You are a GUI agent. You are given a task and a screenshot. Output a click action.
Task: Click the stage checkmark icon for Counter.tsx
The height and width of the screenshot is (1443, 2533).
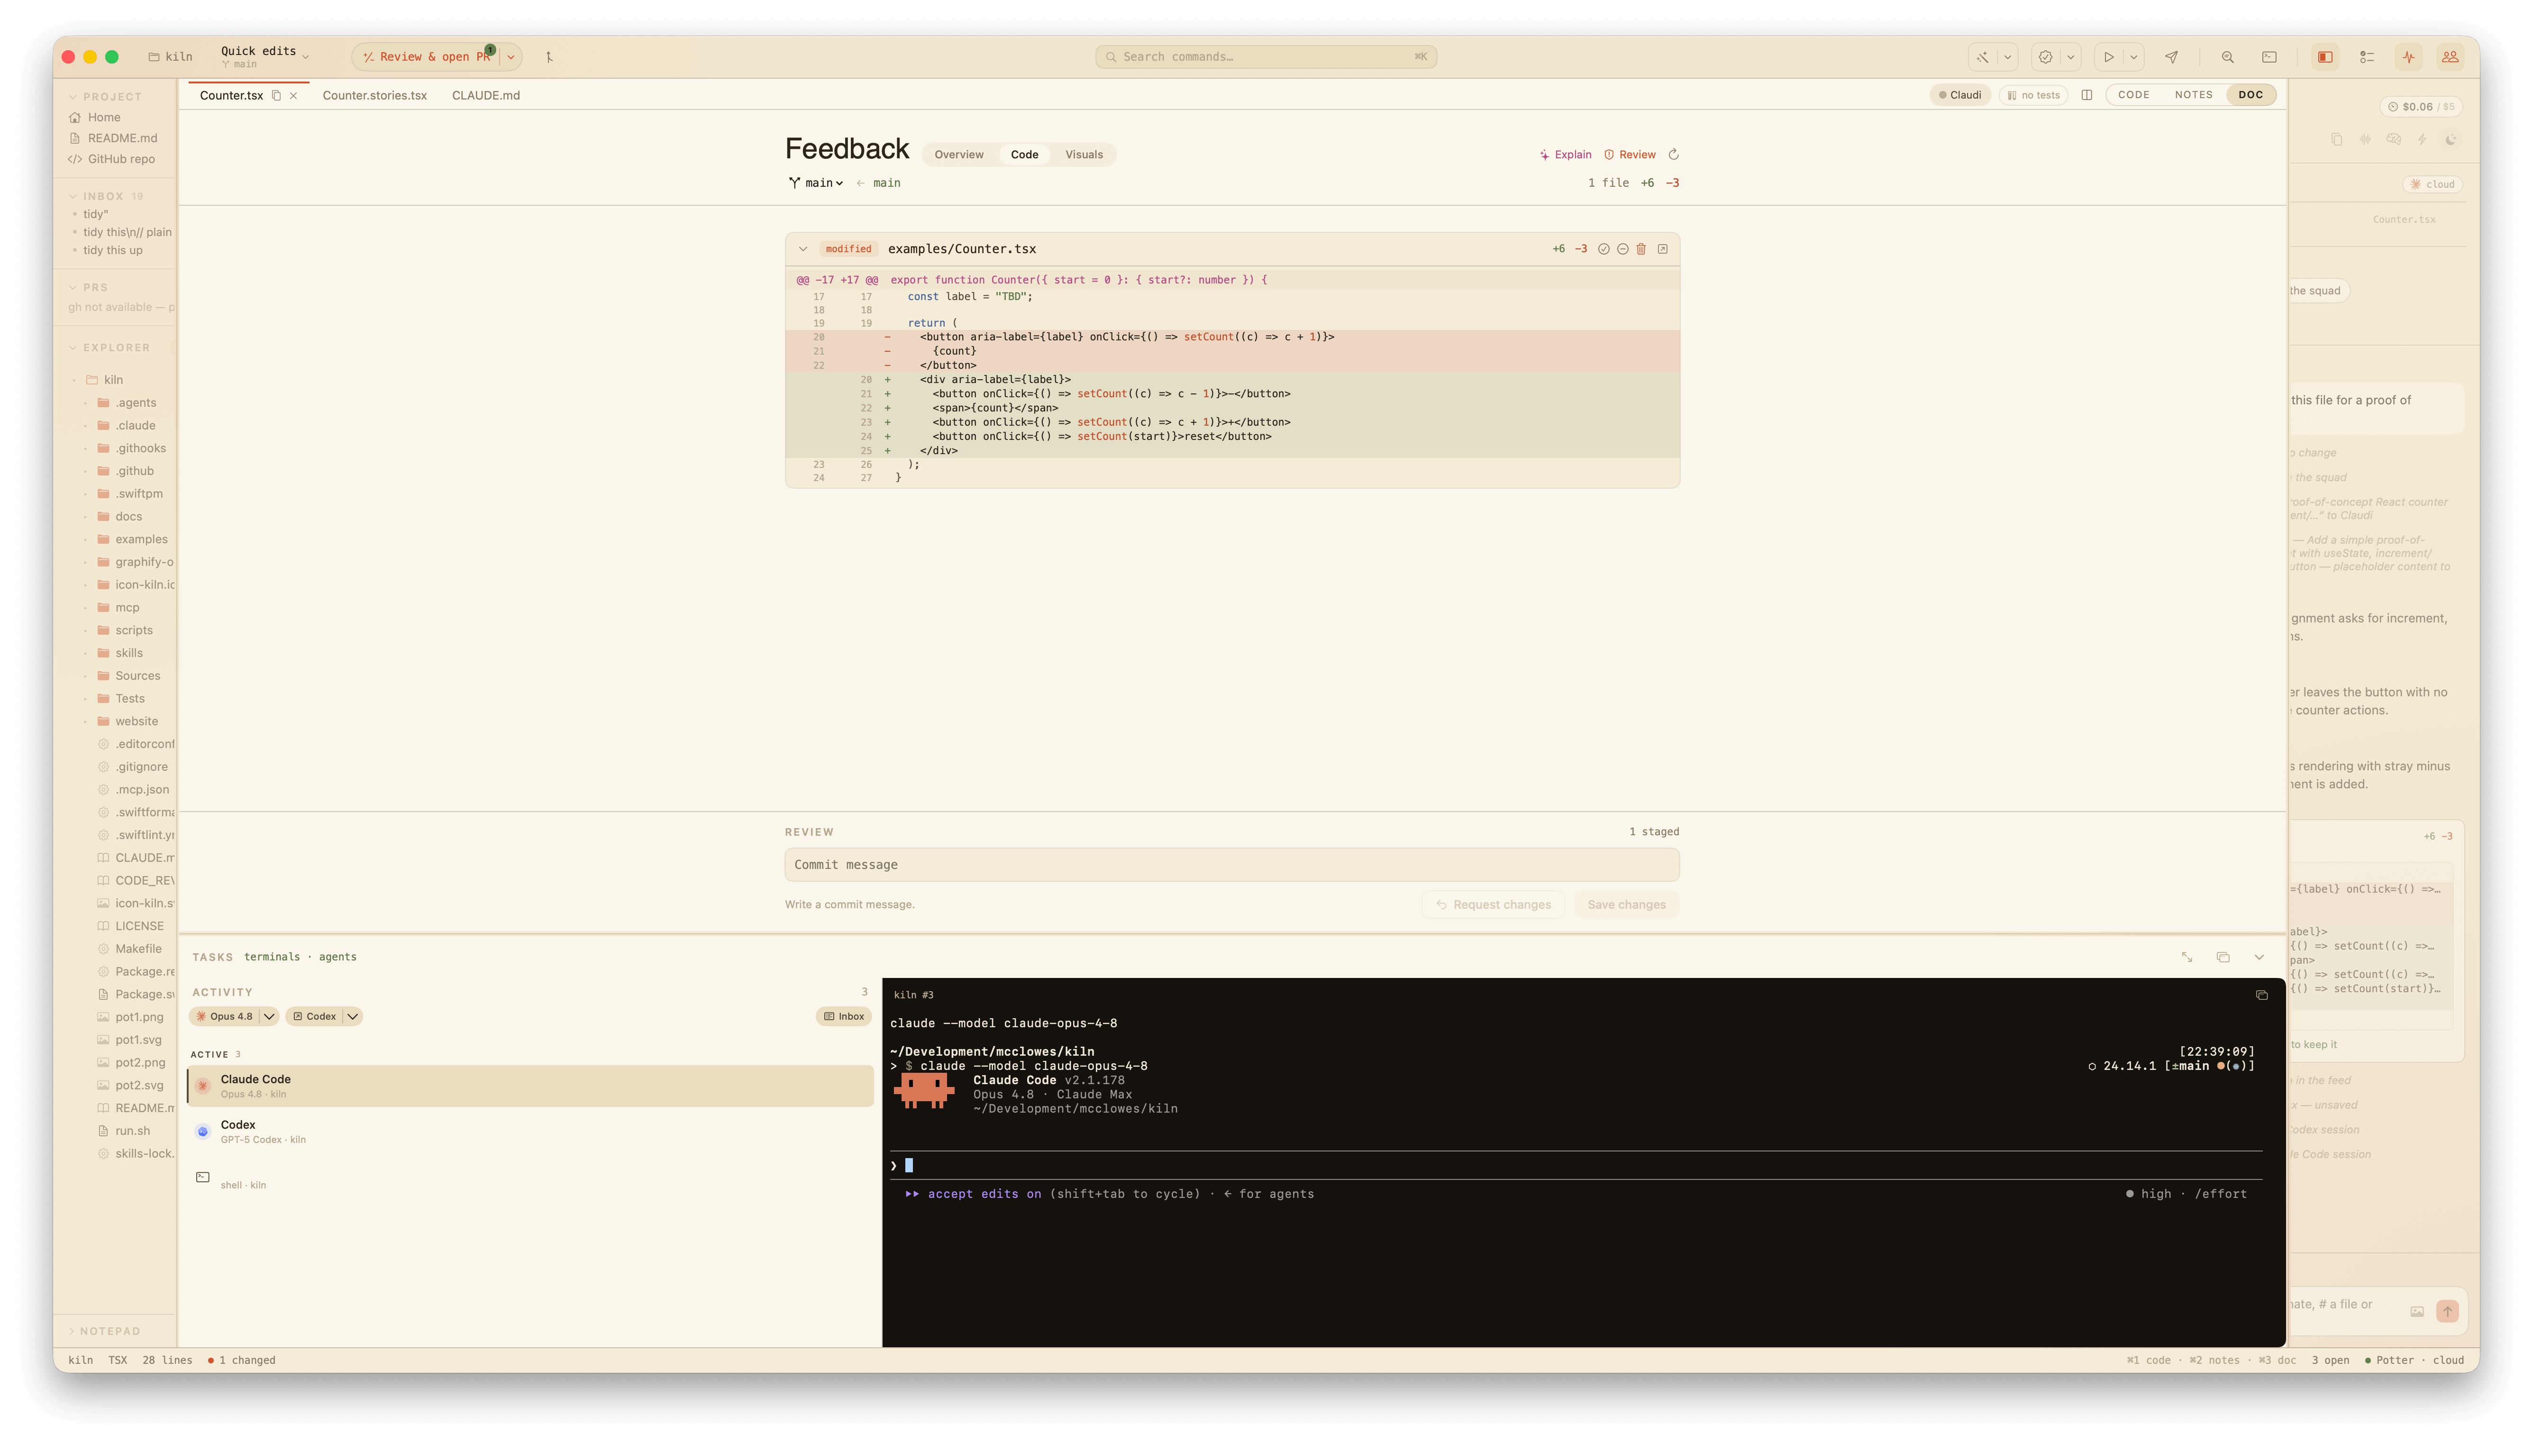(x=1603, y=249)
